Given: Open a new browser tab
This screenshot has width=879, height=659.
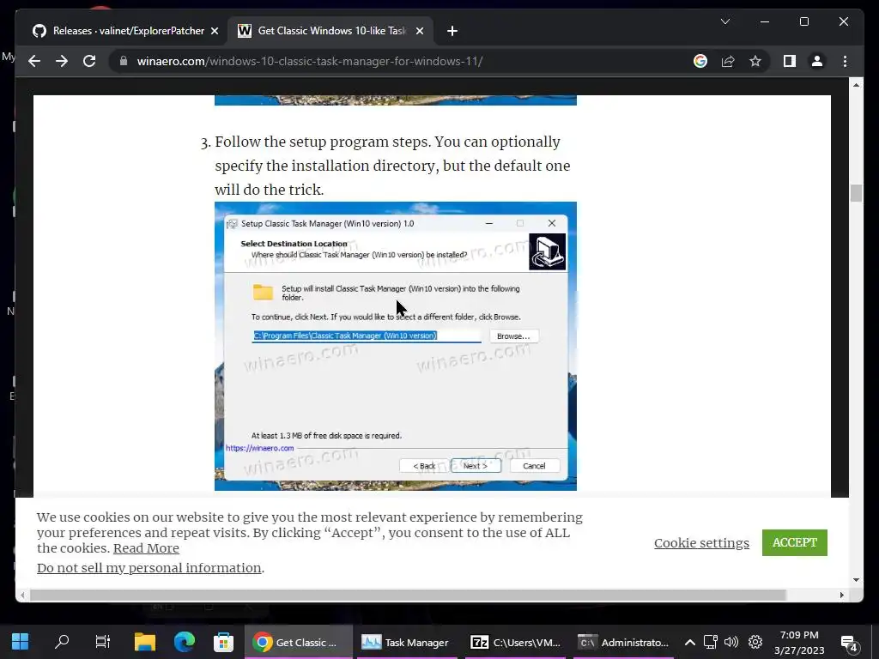Looking at the screenshot, I should [452, 31].
